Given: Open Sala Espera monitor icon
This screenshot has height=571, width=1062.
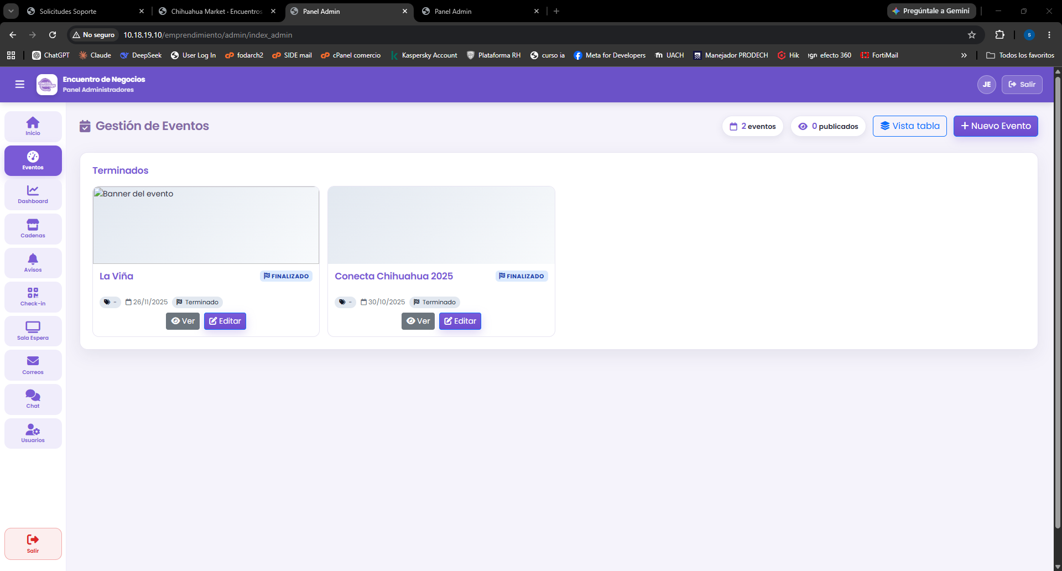Looking at the screenshot, I should pyautogui.click(x=33, y=331).
